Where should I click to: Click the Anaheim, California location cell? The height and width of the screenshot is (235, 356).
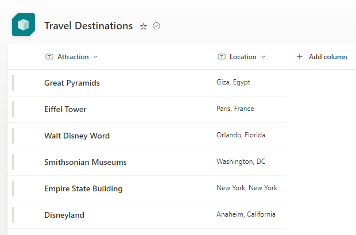point(246,214)
